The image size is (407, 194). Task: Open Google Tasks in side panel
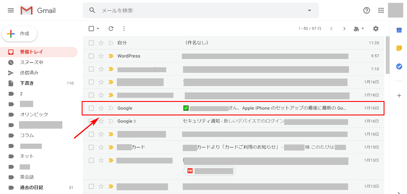pos(399,66)
